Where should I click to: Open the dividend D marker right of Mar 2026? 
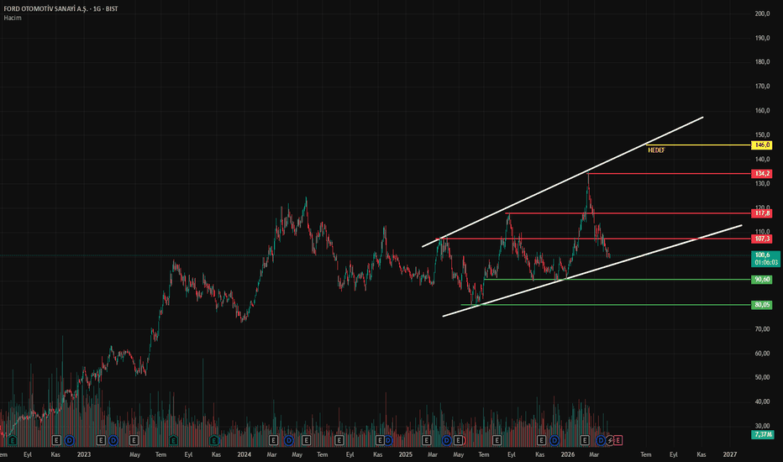click(x=601, y=440)
